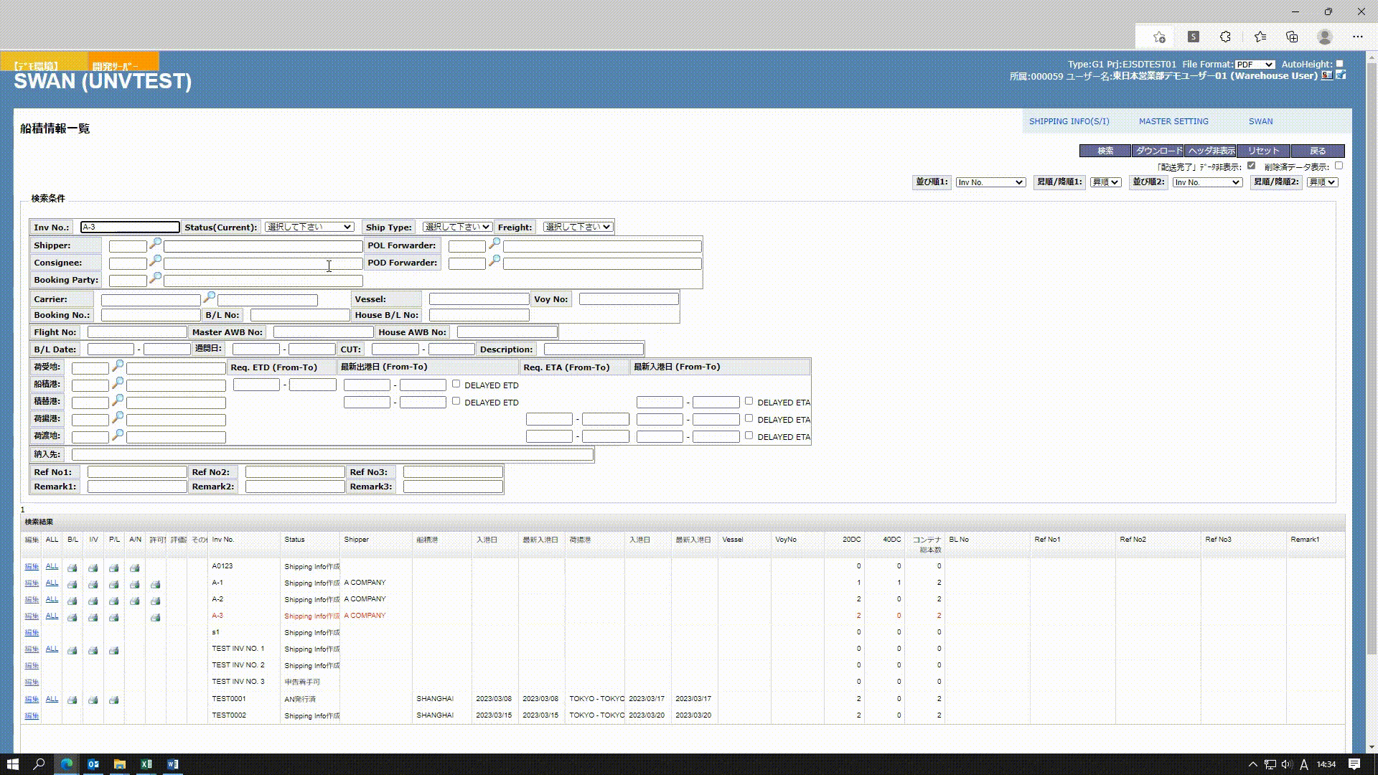Uncheck 「配送完了」データ非表示 checkbox
The width and height of the screenshot is (1378, 775).
click(x=1252, y=166)
